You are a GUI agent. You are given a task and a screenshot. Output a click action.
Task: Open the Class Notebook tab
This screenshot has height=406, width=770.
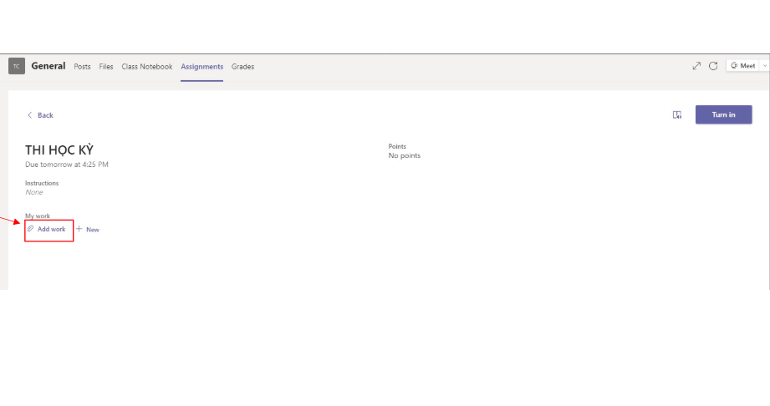click(x=147, y=66)
